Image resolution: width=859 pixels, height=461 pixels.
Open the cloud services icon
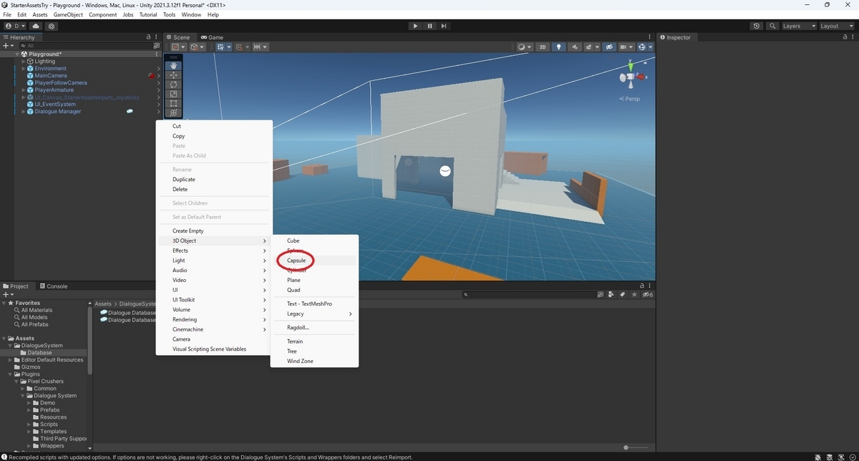click(x=35, y=26)
